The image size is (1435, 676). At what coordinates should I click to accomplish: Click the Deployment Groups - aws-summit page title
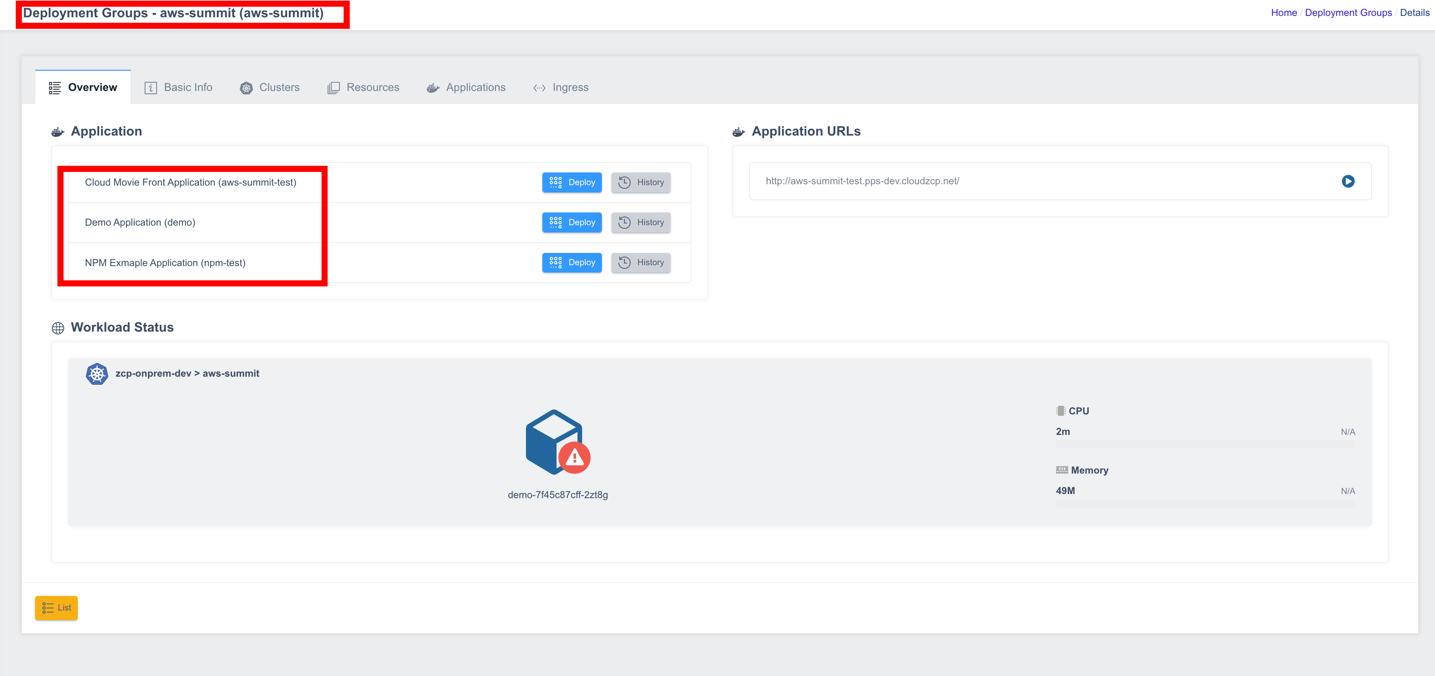click(x=173, y=13)
